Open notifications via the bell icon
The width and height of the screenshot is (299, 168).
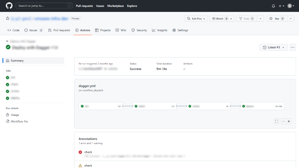point(274,6)
